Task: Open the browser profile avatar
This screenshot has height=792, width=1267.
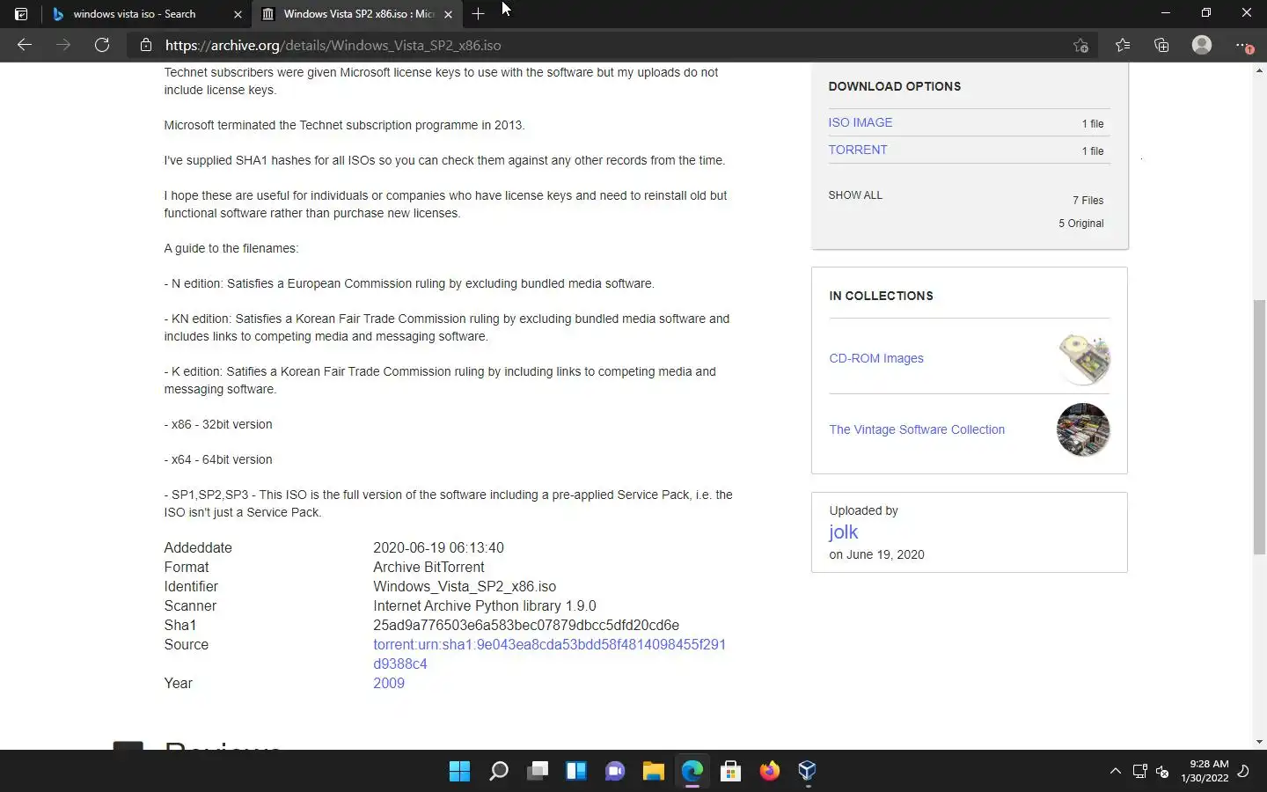Action: coord(1202,45)
